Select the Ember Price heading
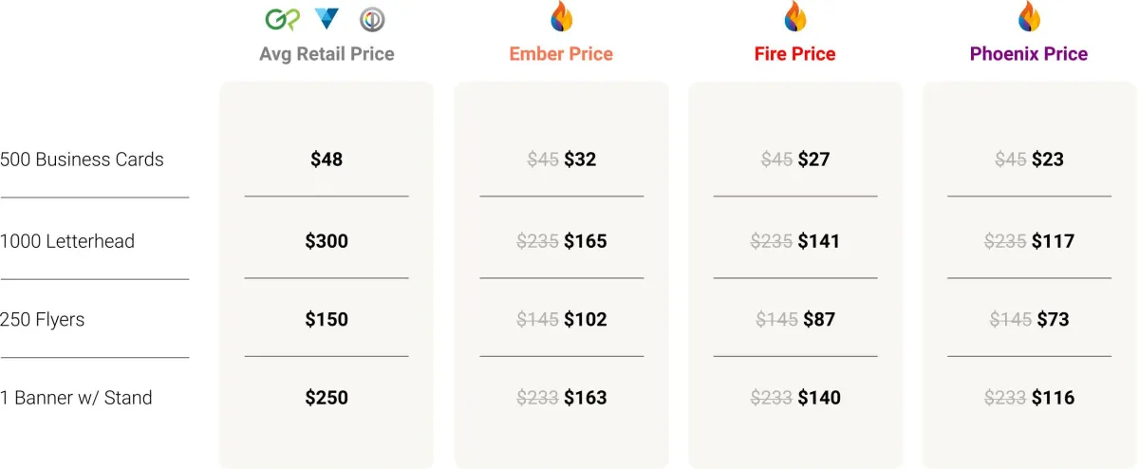 coord(561,54)
